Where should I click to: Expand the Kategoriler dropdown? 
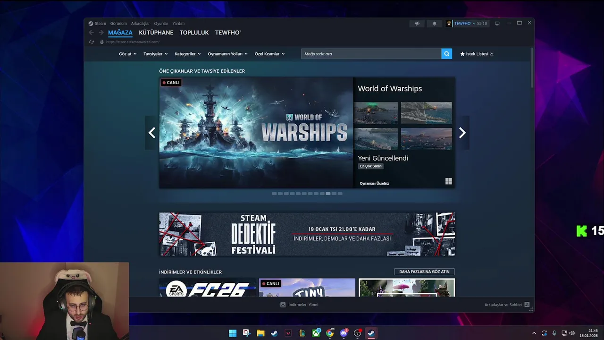pos(187,54)
